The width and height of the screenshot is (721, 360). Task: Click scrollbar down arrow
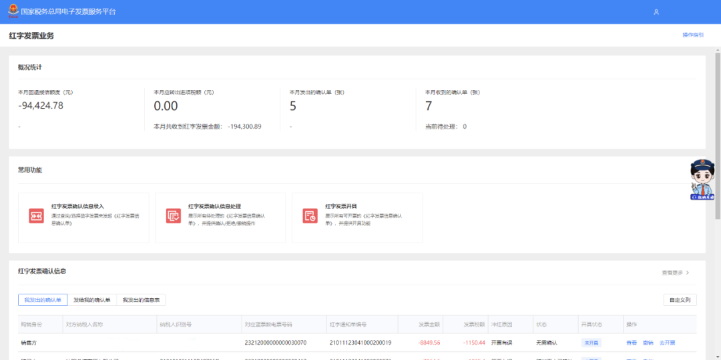click(x=717, y=357)
